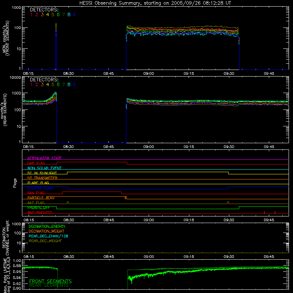Image resolution: width=293 pixels, height=293 pixels.
Task: Click the GAP_FLAG label
Action: click(x=36, y=163)
